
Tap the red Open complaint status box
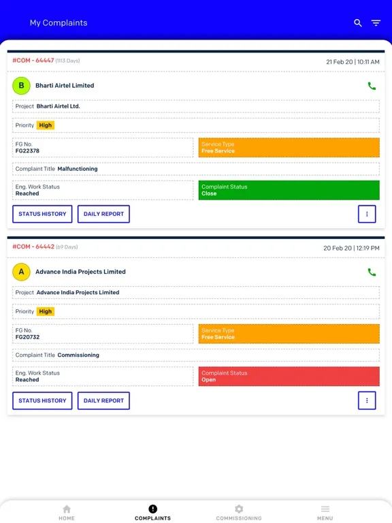(289, 377)
